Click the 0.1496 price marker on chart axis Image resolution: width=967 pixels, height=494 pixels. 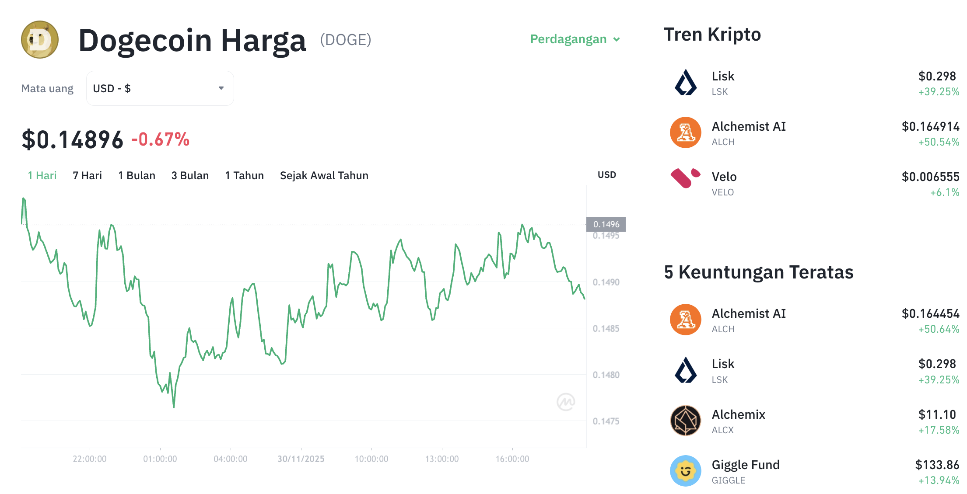pos(606,224)
